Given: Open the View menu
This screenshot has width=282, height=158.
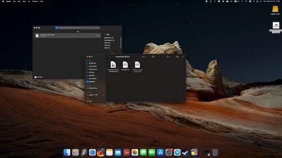Looking at the screenshot, I should (24, 1).
